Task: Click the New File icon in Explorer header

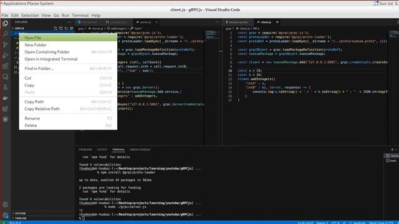Action: 55,28
